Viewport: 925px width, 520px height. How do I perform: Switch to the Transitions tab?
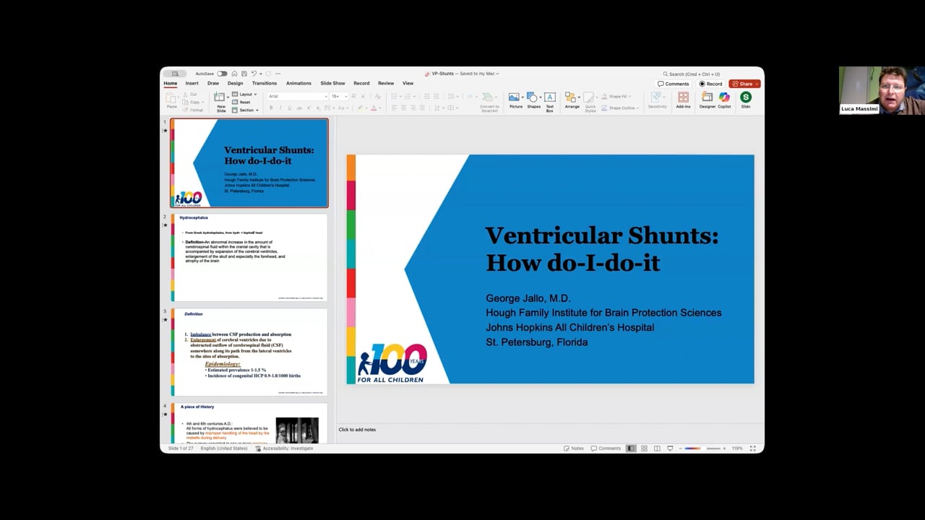coord(264,83)
